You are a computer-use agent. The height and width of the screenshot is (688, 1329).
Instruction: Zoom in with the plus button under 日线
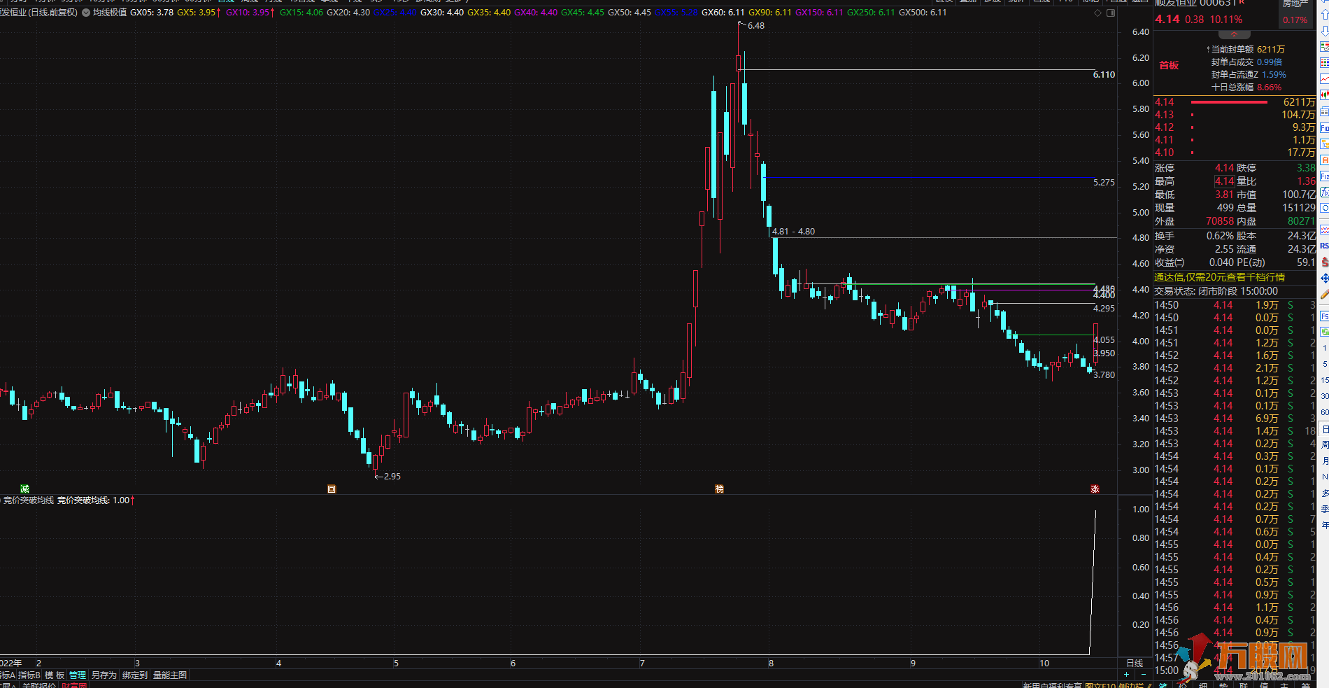pos(1126,675)
